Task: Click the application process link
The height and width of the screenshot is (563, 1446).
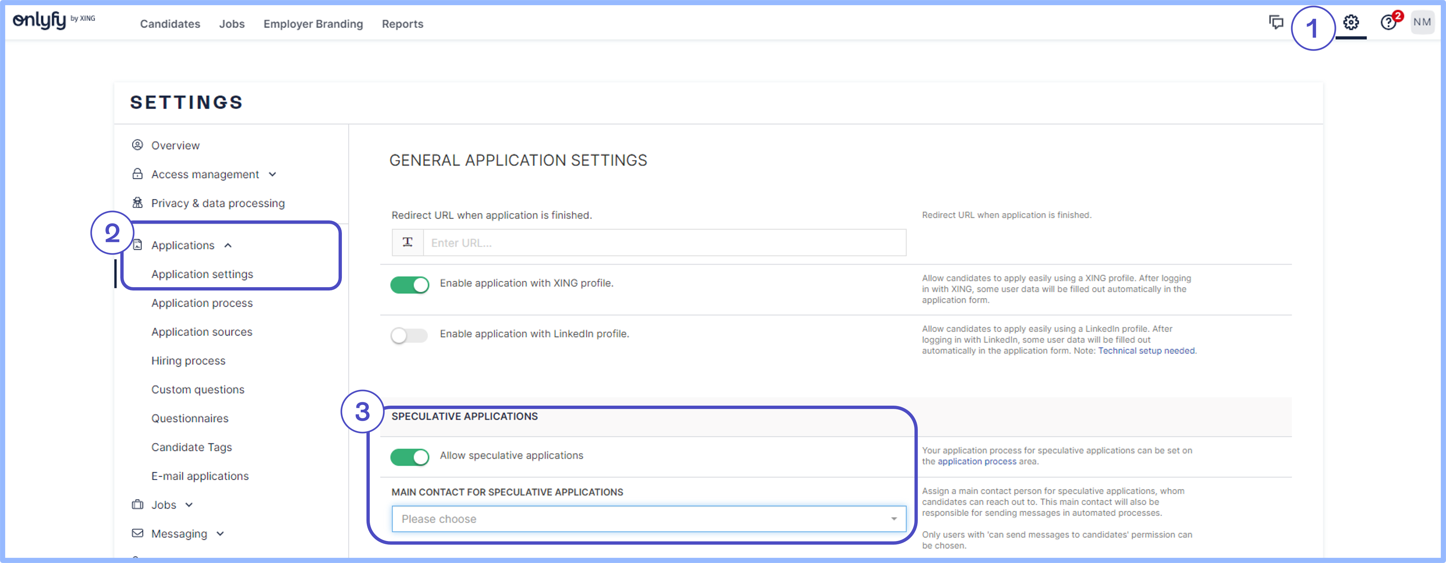Action: pyautogui.click(x=977, y=461)
